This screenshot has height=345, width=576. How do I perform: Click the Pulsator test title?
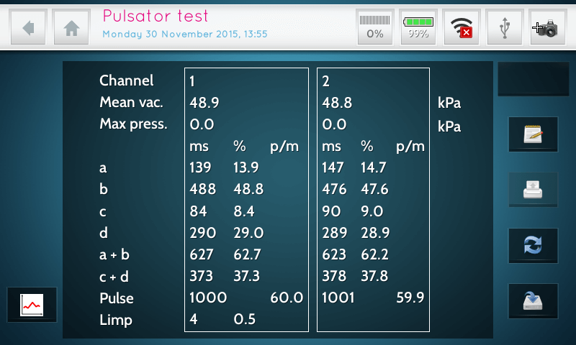(x=156, y=16)
